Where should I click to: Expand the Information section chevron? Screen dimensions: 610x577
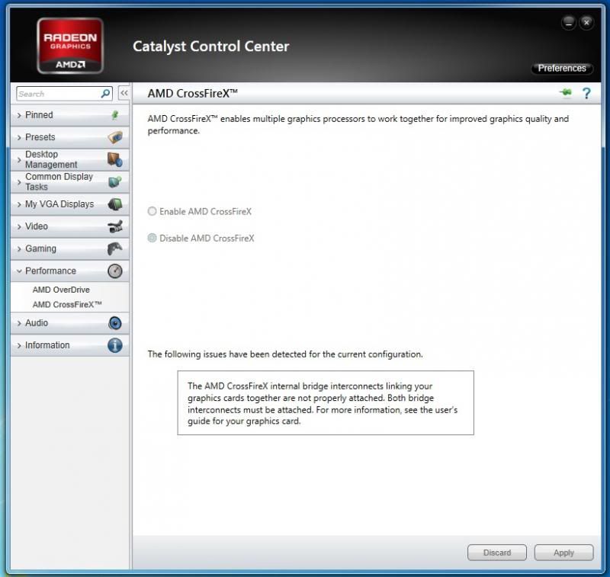[19, 345]
